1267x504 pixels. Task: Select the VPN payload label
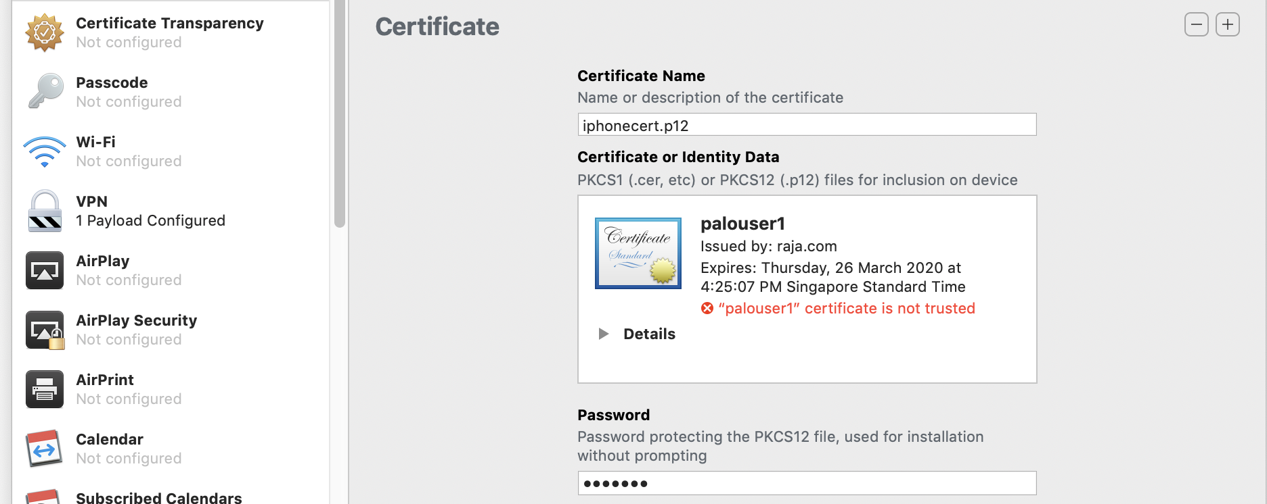(x=92, y=201)
